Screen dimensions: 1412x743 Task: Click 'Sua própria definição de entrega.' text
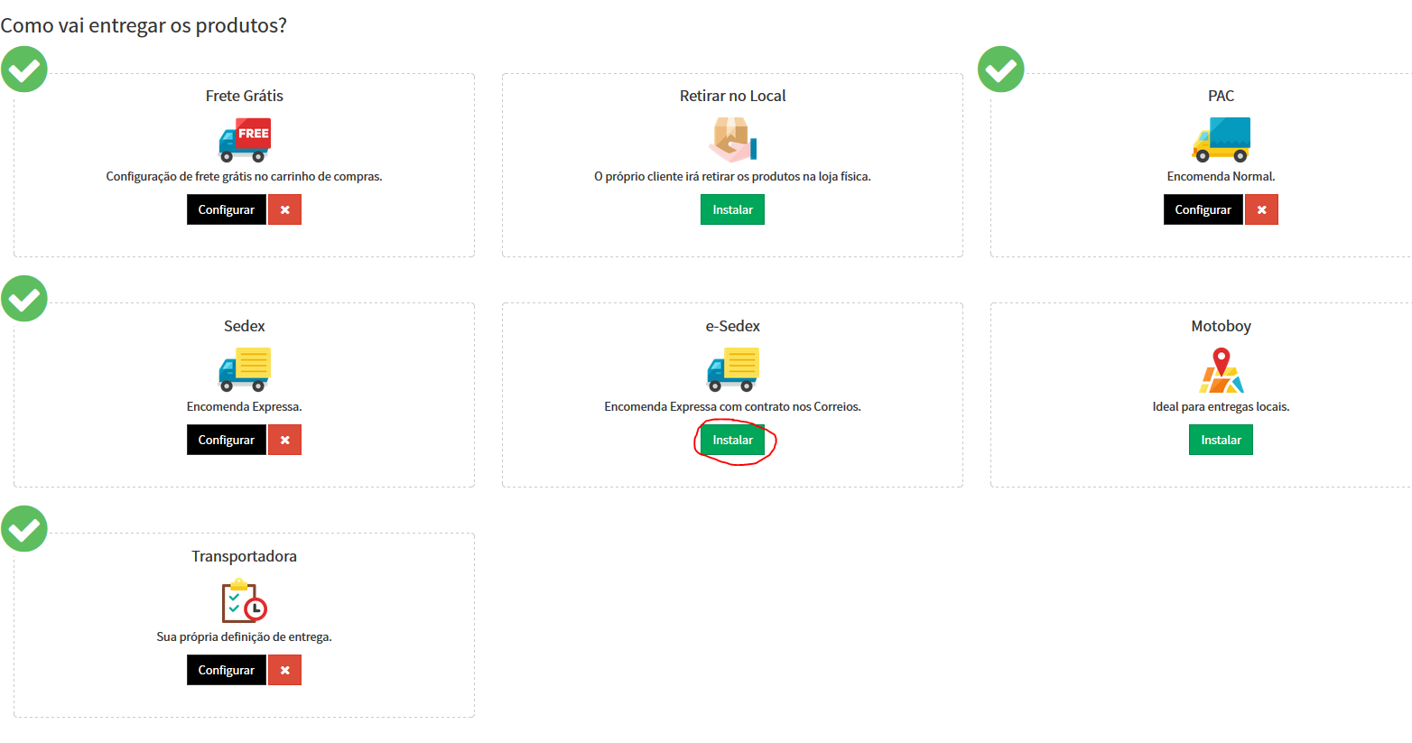click(x=245, y=636)
